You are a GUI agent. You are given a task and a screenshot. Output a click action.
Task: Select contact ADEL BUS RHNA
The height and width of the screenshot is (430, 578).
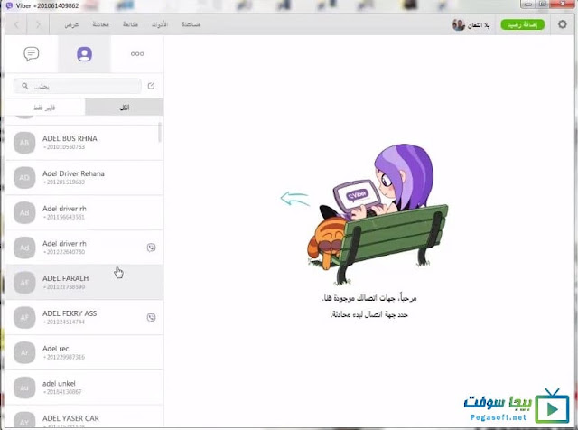point(84,143)
